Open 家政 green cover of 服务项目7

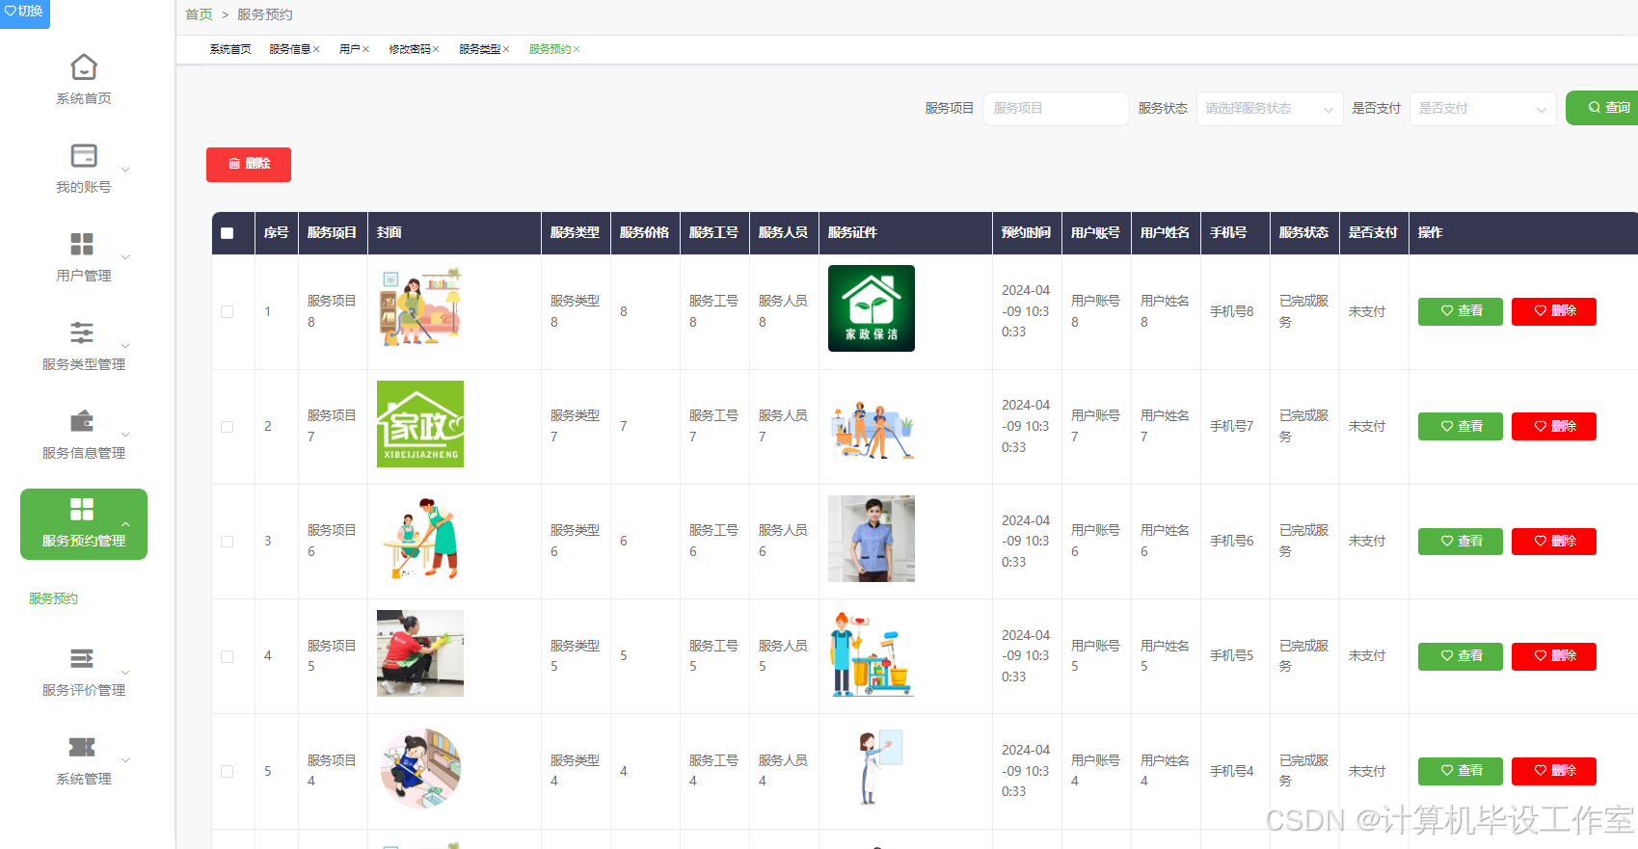click(x=420, y=424)
